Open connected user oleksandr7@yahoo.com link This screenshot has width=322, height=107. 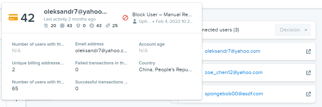pyautogui.click(x=233, y=51)
